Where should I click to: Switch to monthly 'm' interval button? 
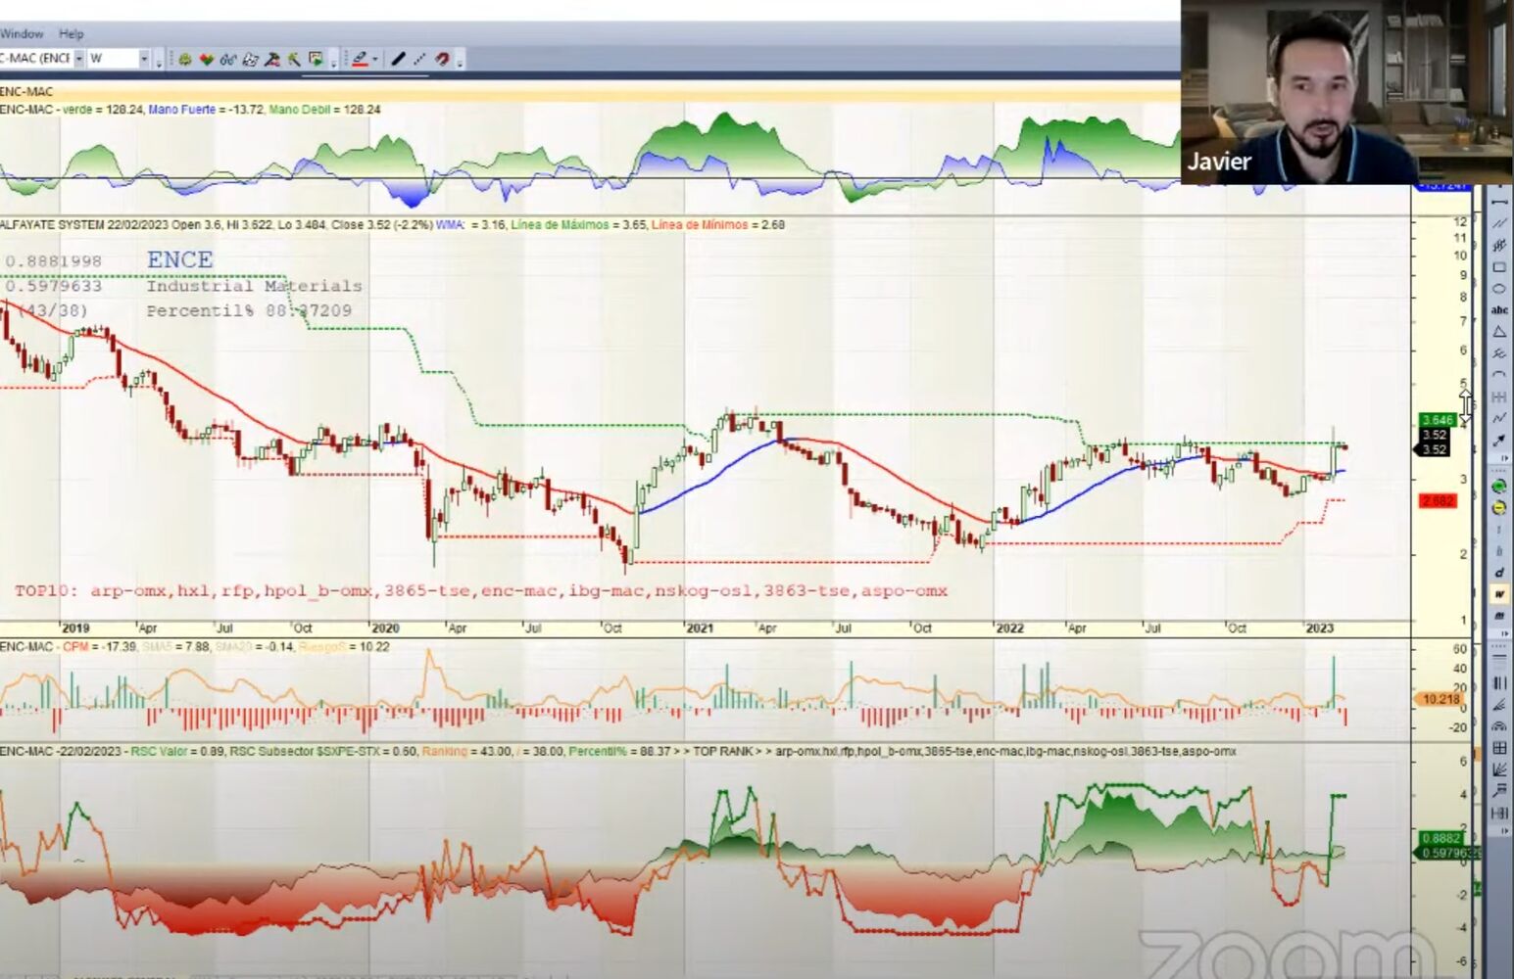[1499, 616]
